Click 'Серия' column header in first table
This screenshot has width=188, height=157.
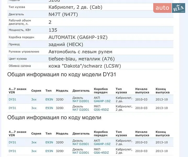coord(36,91)
